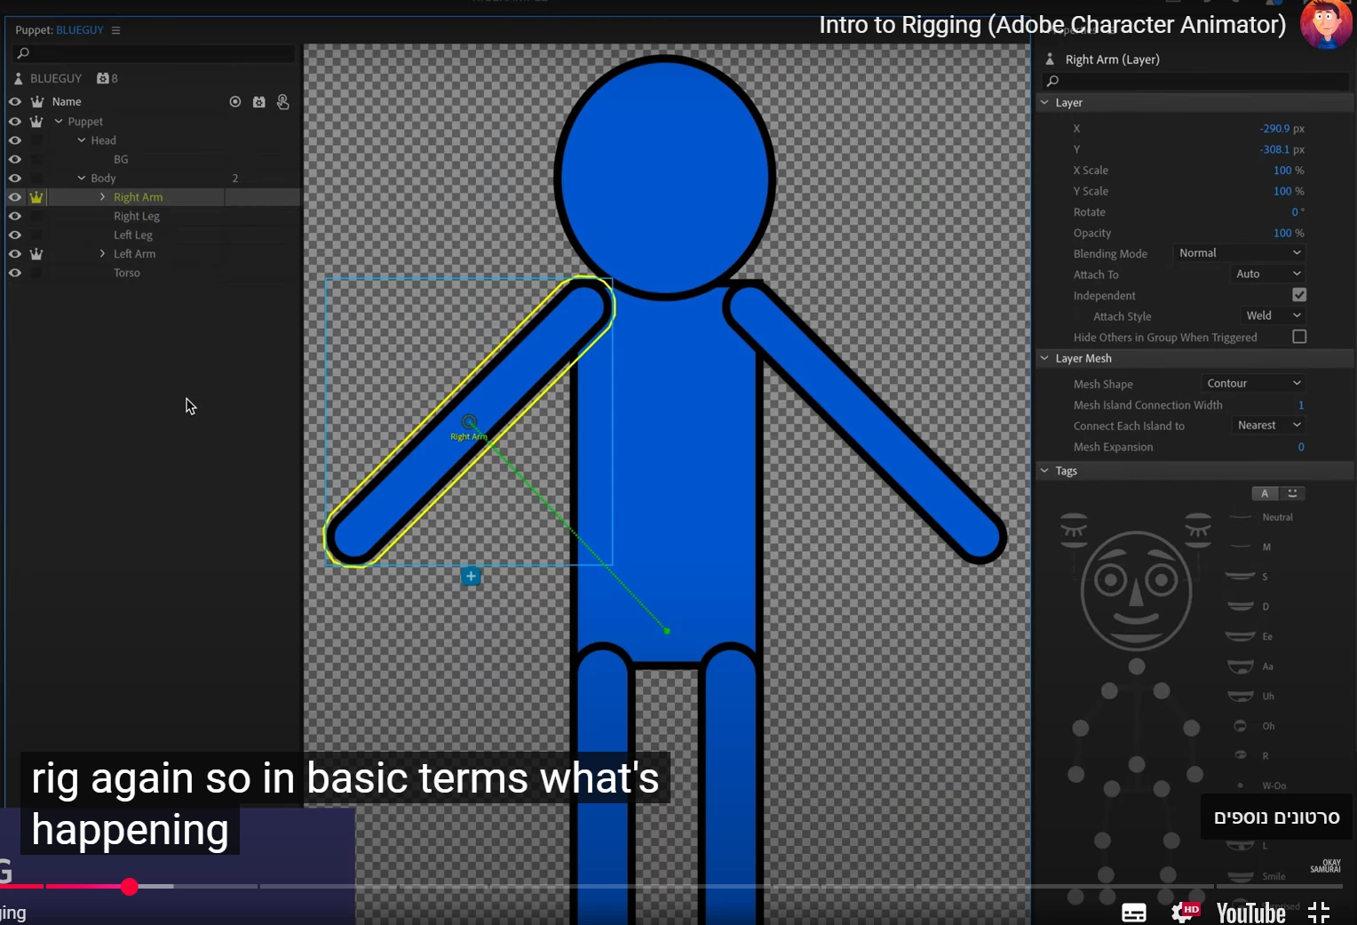Enable Hide Others in Group When Triggered
Screen dimensions: 1357x925
click(1299, 337)
